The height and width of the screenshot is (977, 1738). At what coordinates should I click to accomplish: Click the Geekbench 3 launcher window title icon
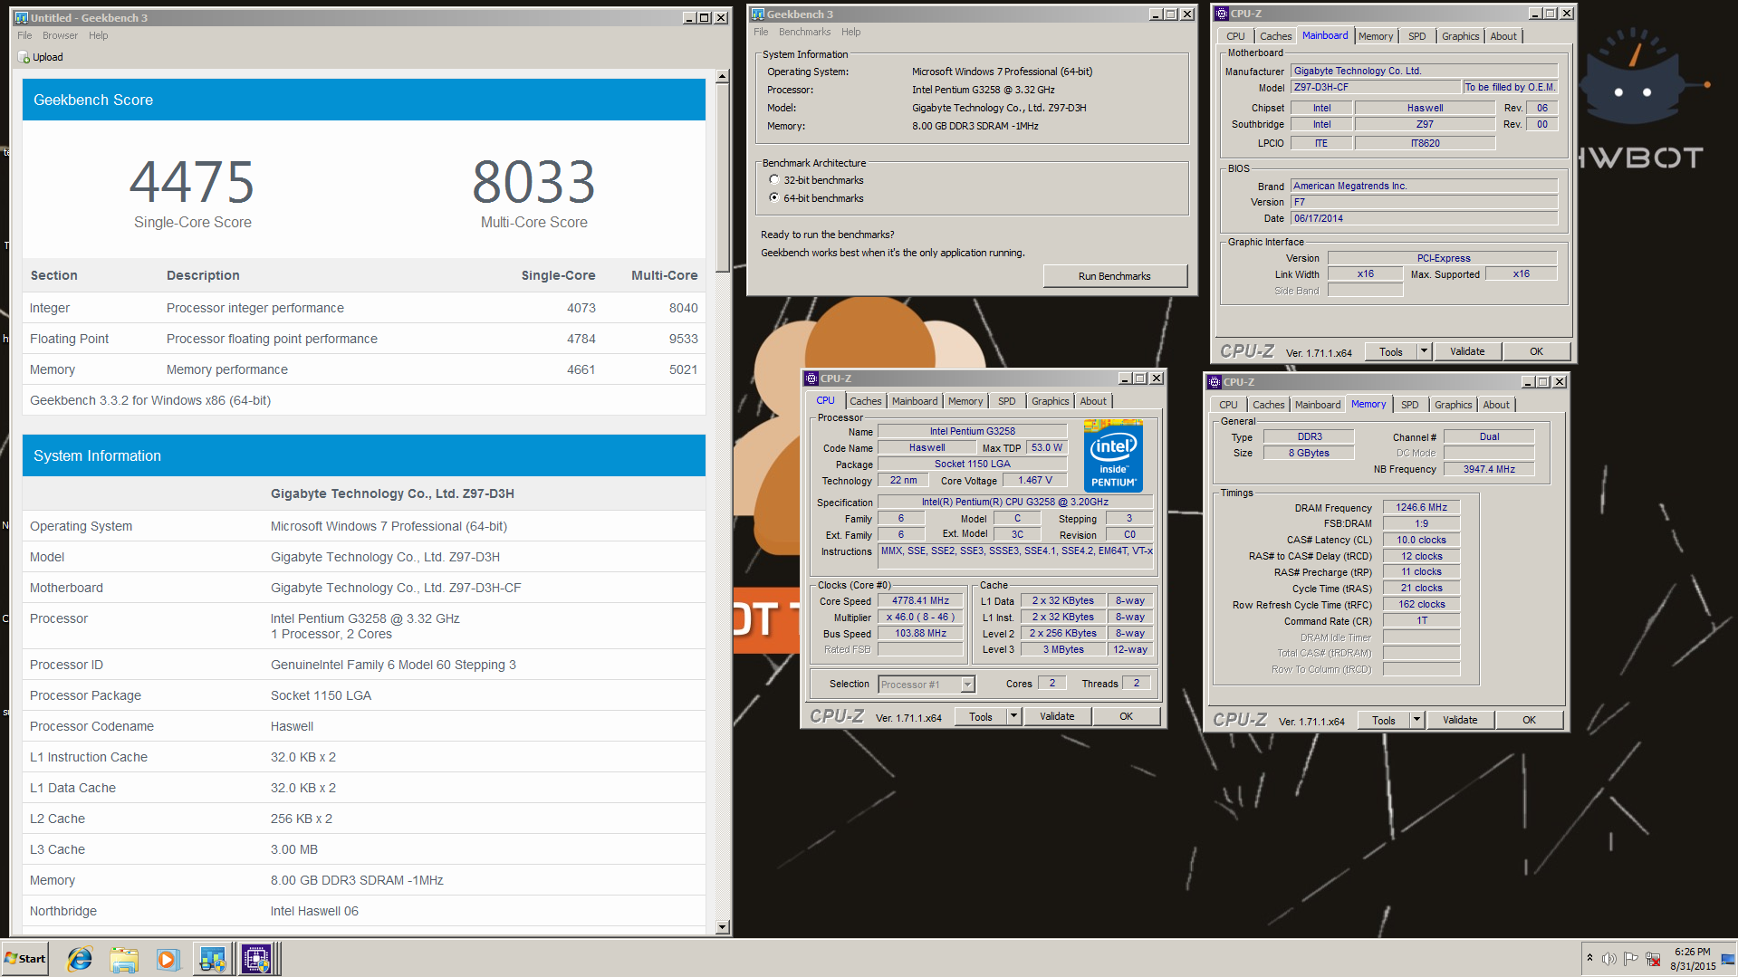[758, 14]
